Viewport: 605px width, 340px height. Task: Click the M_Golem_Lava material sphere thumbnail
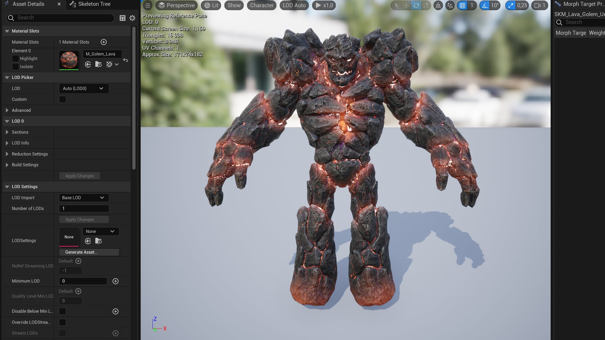tap(69, 60)
